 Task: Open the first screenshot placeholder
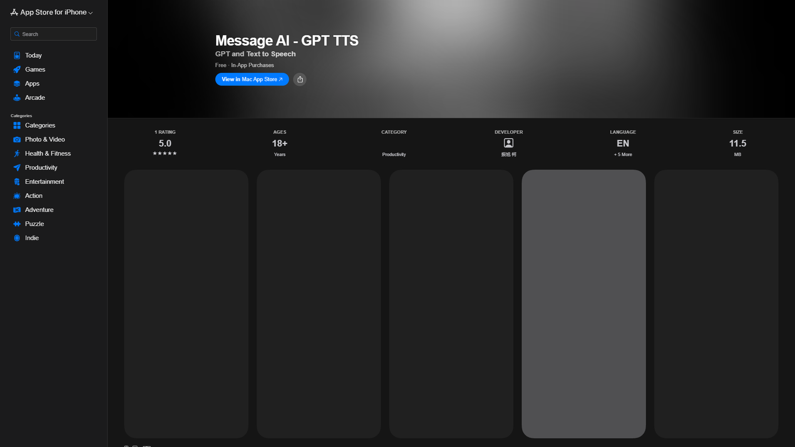tap(186, 304)
